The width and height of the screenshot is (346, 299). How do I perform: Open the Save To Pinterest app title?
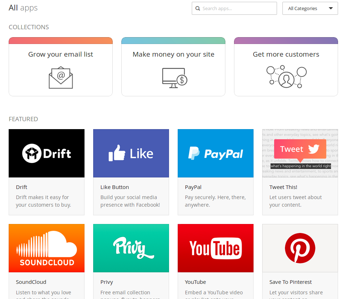[x=290, y=282]
